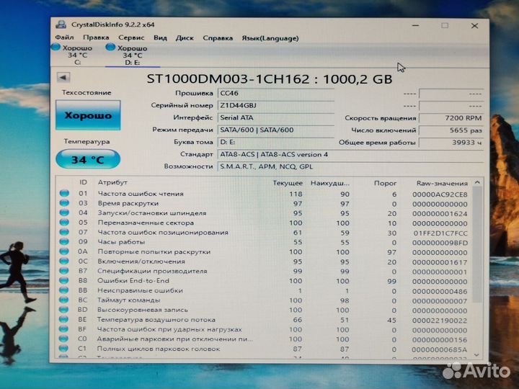
Task: Select the Температура воздушного потока row
Action: [x=264, y=320]
